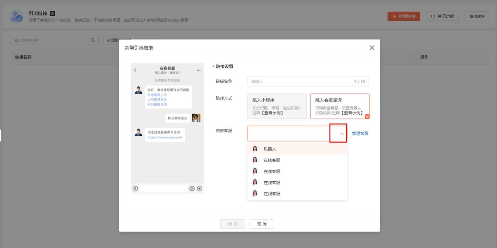Close the 新增引流链接 dialog
This screenshot has width=497, height=248.
click(x=372, y=48)
